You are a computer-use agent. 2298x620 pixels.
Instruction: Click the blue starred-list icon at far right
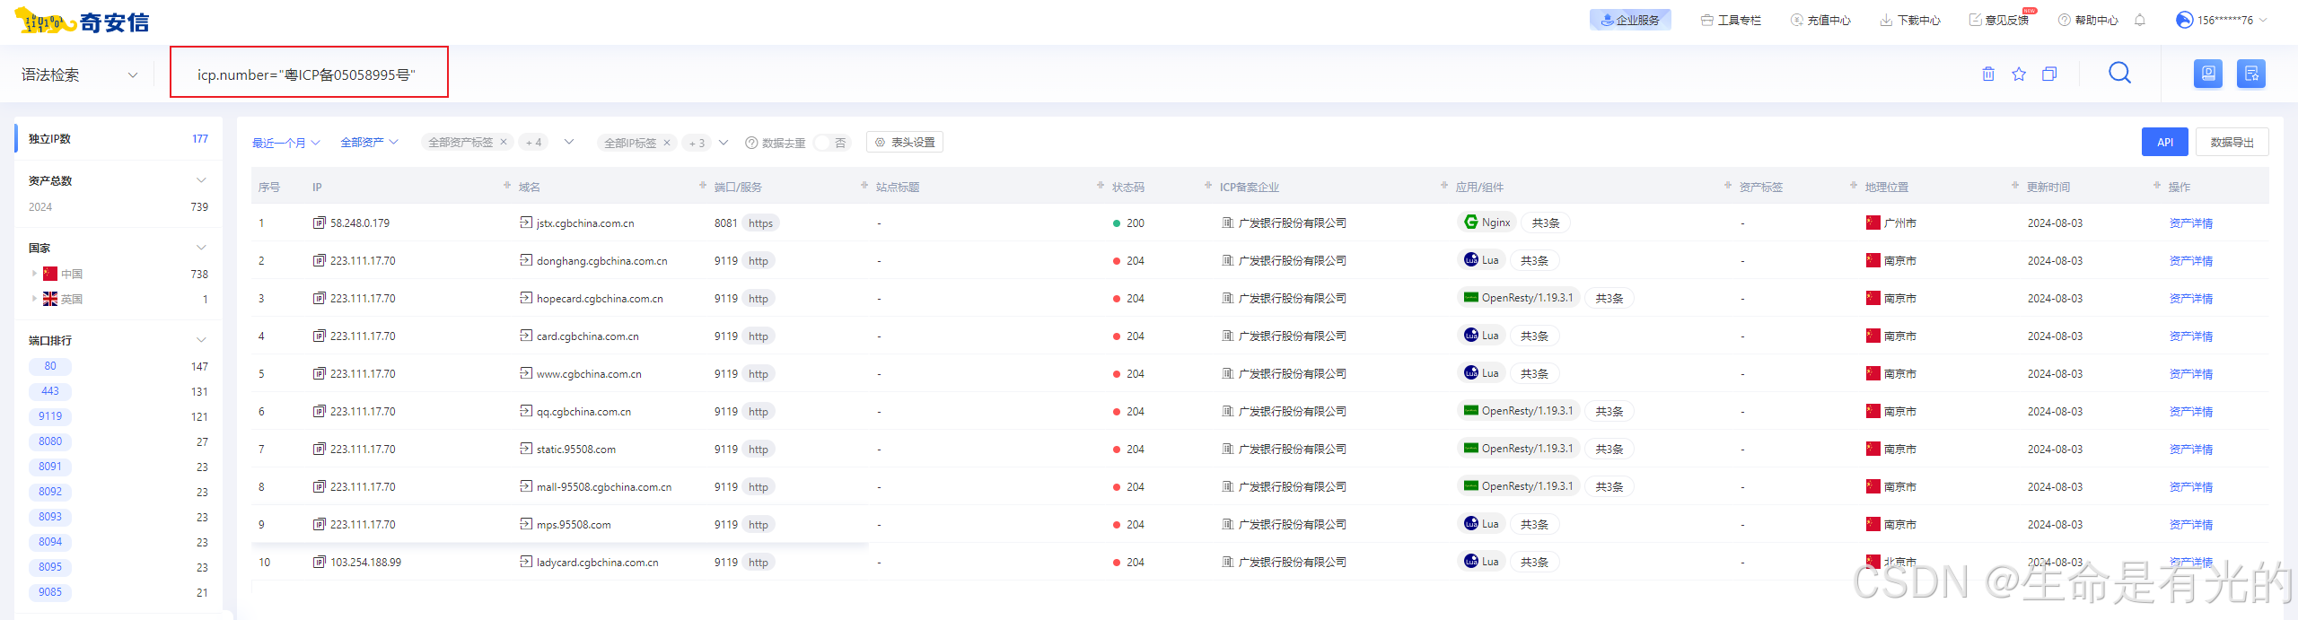[x=2251, y=74]
